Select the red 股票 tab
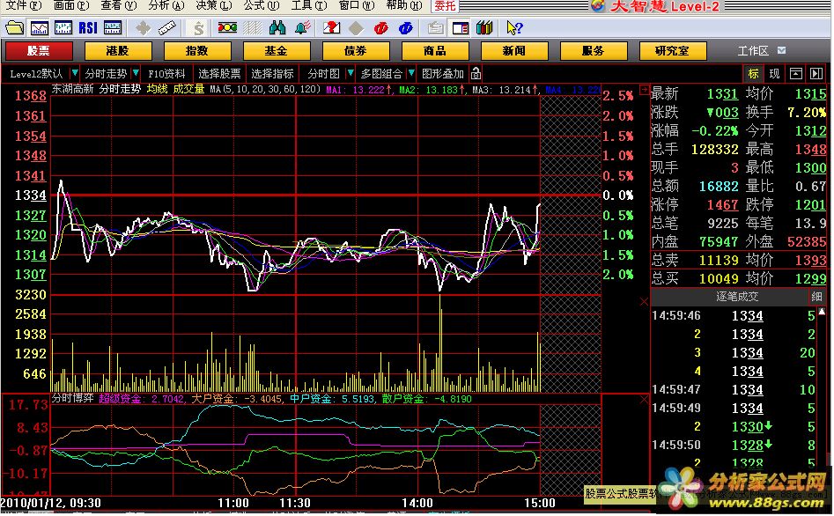Image resolution: width=834 pixels, height=516 pixels. [38, 50]
